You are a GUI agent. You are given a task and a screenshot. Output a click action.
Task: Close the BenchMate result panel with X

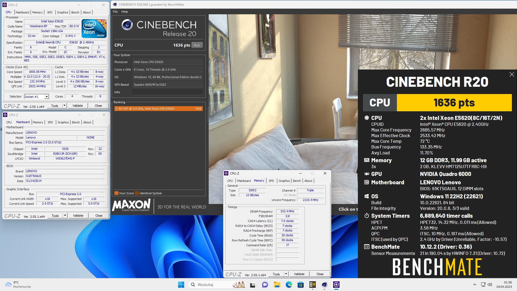tap(512, 74)
